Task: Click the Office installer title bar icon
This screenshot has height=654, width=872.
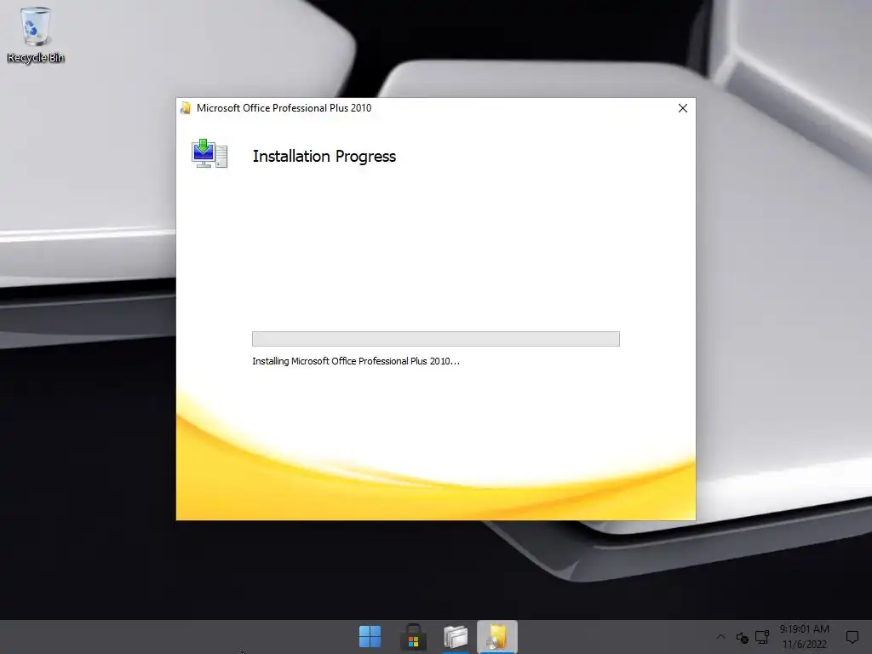Action: 186,108
